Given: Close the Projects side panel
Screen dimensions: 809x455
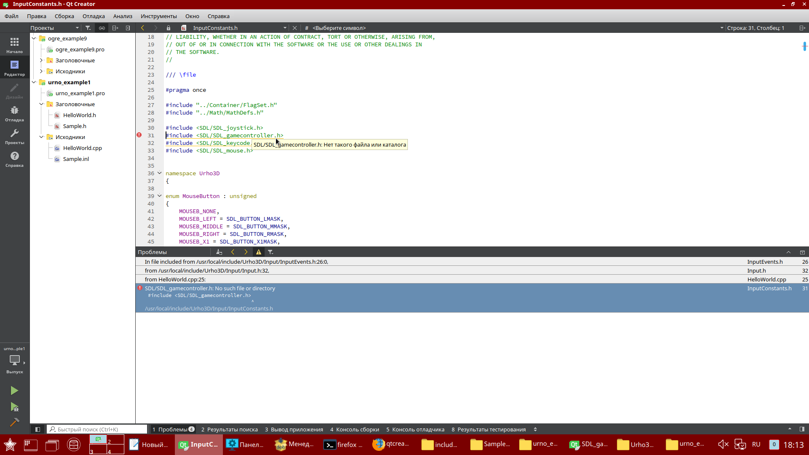Looking at the screenshot, I should (x=128, y=28).
